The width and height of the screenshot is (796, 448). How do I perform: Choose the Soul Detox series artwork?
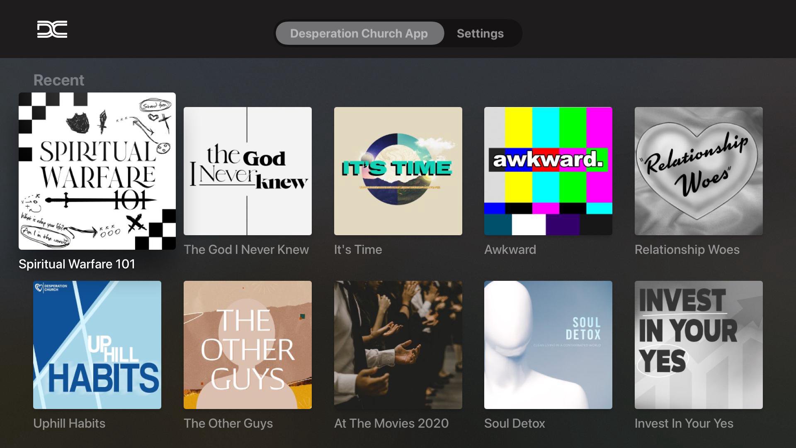click(548, 345)
